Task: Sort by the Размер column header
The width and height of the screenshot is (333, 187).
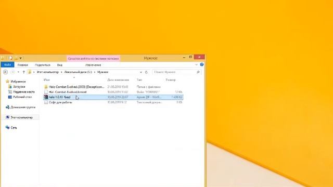Action: pyautogui.click(x=171, y=80)
